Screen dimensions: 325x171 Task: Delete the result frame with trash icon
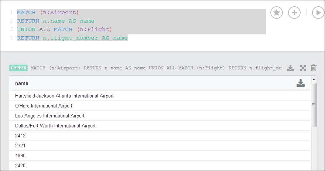click(314, 68)
